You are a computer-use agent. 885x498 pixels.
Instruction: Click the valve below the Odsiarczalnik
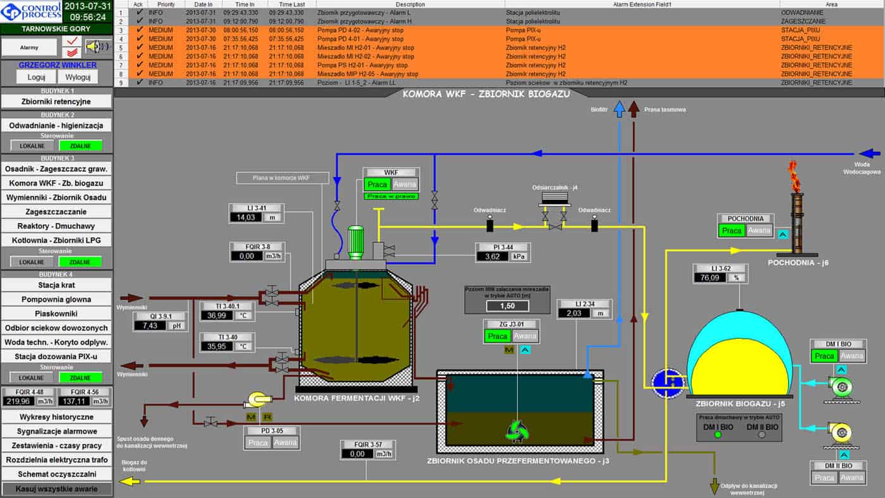[555, 226]
